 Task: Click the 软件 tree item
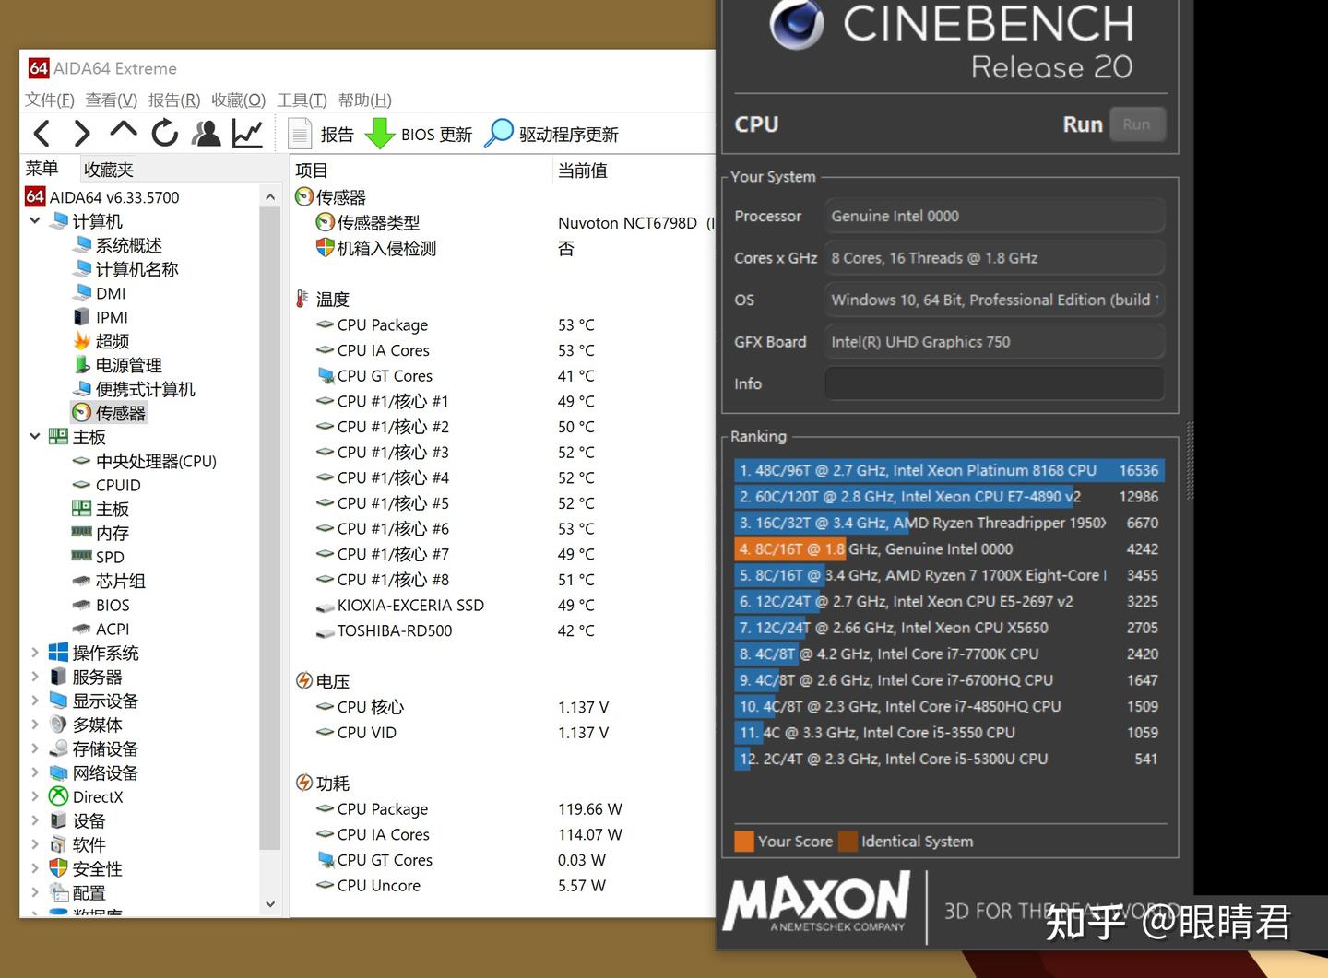click(78, 844)
